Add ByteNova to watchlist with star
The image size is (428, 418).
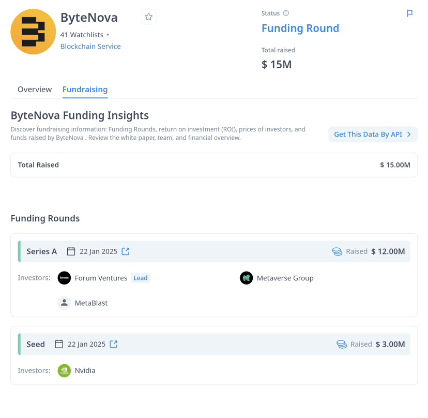click(148, 17)
